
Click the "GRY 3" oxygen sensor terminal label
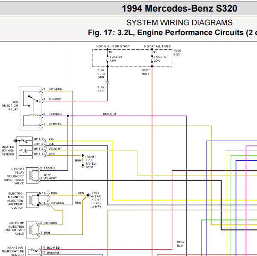39,144
